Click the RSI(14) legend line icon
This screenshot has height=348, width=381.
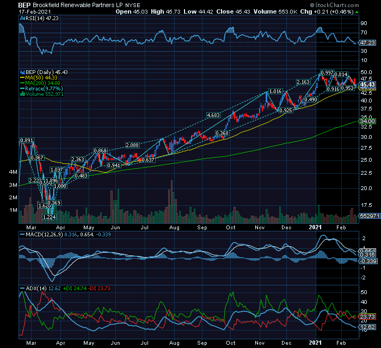click(22, 18)
